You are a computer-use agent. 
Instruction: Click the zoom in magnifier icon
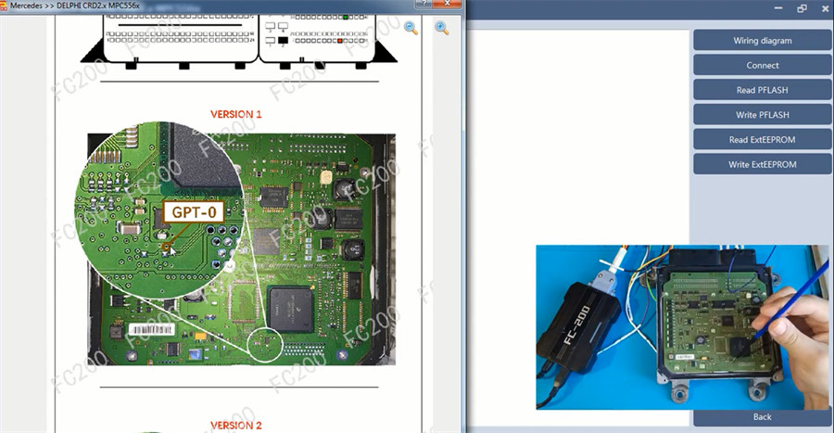(x=441, y=28)
